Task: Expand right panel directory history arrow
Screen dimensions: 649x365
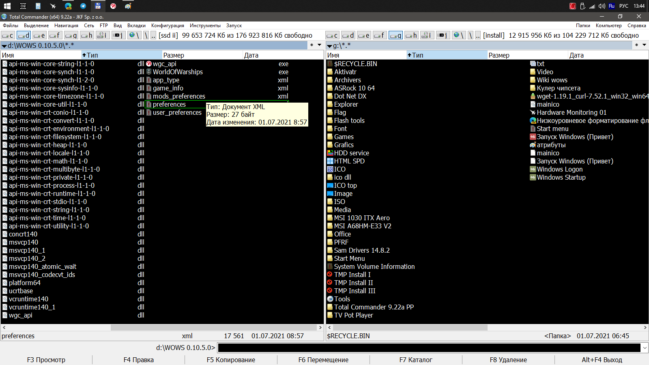Action: (644, 45)
